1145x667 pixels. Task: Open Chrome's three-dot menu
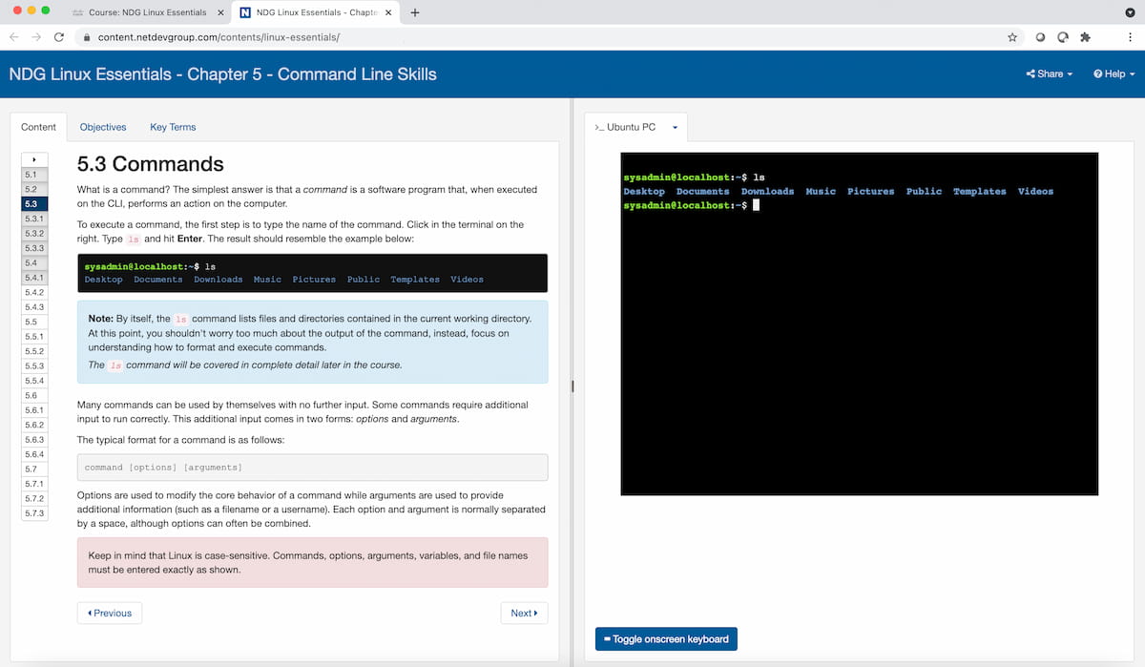pos(1129,37)
